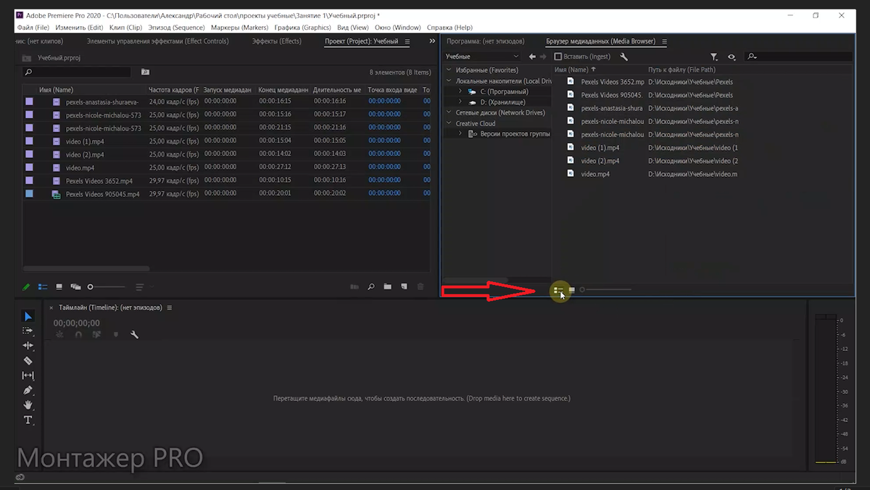Click the Media Browser search field
870x490 pixels.
coord(799,57)
